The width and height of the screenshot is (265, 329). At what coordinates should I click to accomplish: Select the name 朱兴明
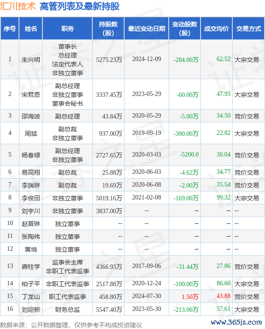pyautogui.click(x=31, y=60)
